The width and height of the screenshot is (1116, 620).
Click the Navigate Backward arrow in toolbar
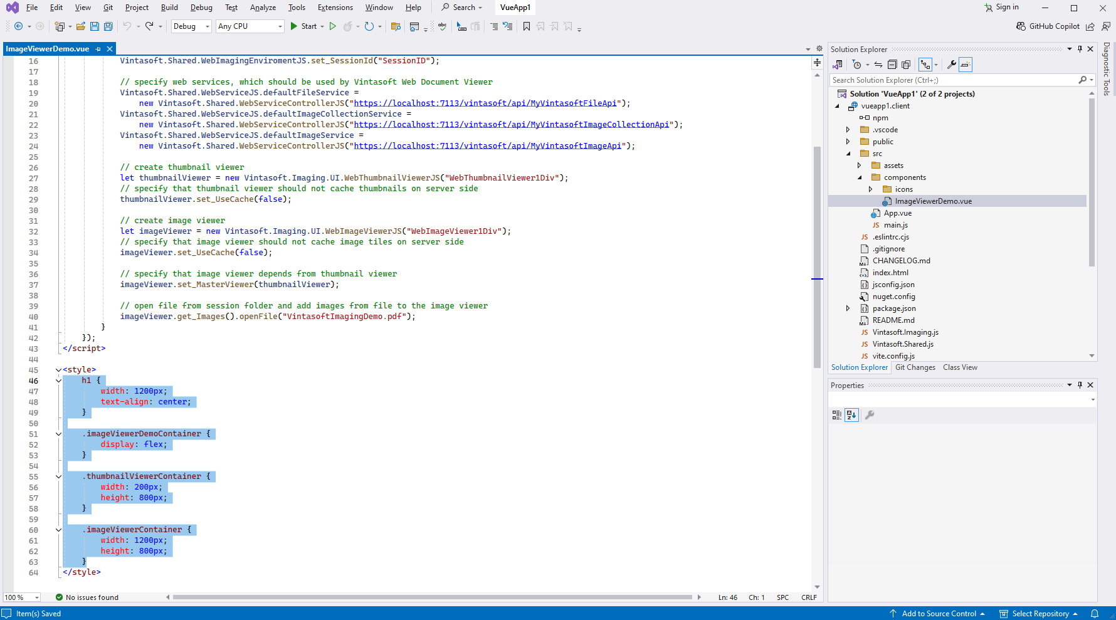point(19,26)
